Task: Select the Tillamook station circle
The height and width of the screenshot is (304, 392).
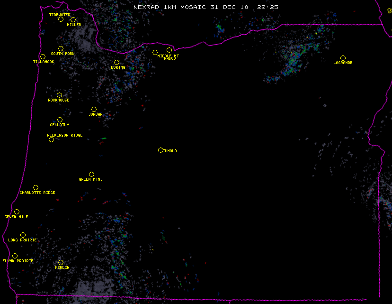Action: (x=43, y=57)
